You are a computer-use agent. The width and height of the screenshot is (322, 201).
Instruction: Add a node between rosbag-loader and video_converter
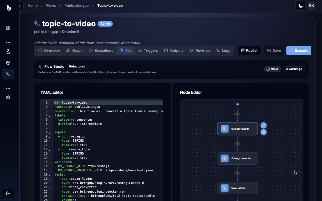tap(237, 144)
